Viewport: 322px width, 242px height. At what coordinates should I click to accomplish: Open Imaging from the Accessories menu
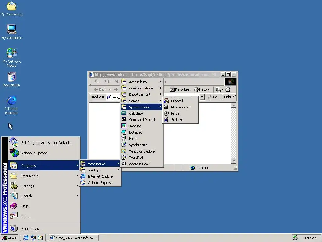coord(142,126)
